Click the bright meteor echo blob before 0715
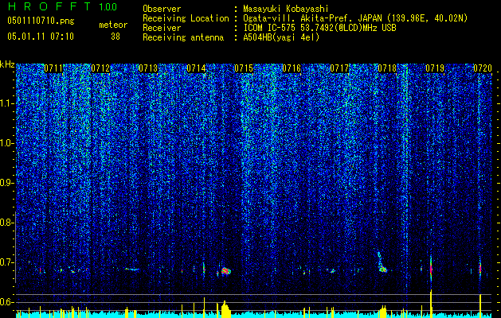The height and width of the screenshot is (318, 501). 226,271
